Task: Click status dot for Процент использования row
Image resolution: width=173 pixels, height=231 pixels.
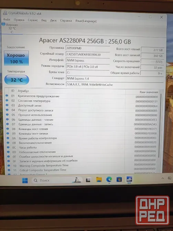Action: [7, 114]
